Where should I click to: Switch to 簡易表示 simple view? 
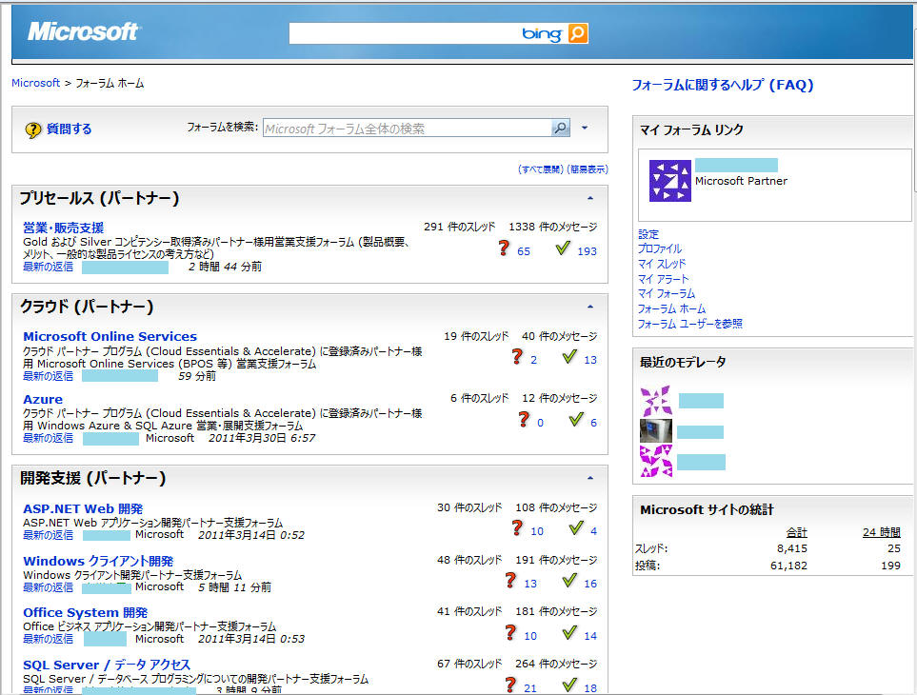tap(588, 169)
